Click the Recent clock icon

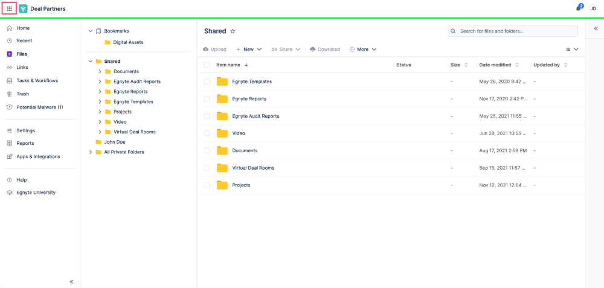coord(10,40)
